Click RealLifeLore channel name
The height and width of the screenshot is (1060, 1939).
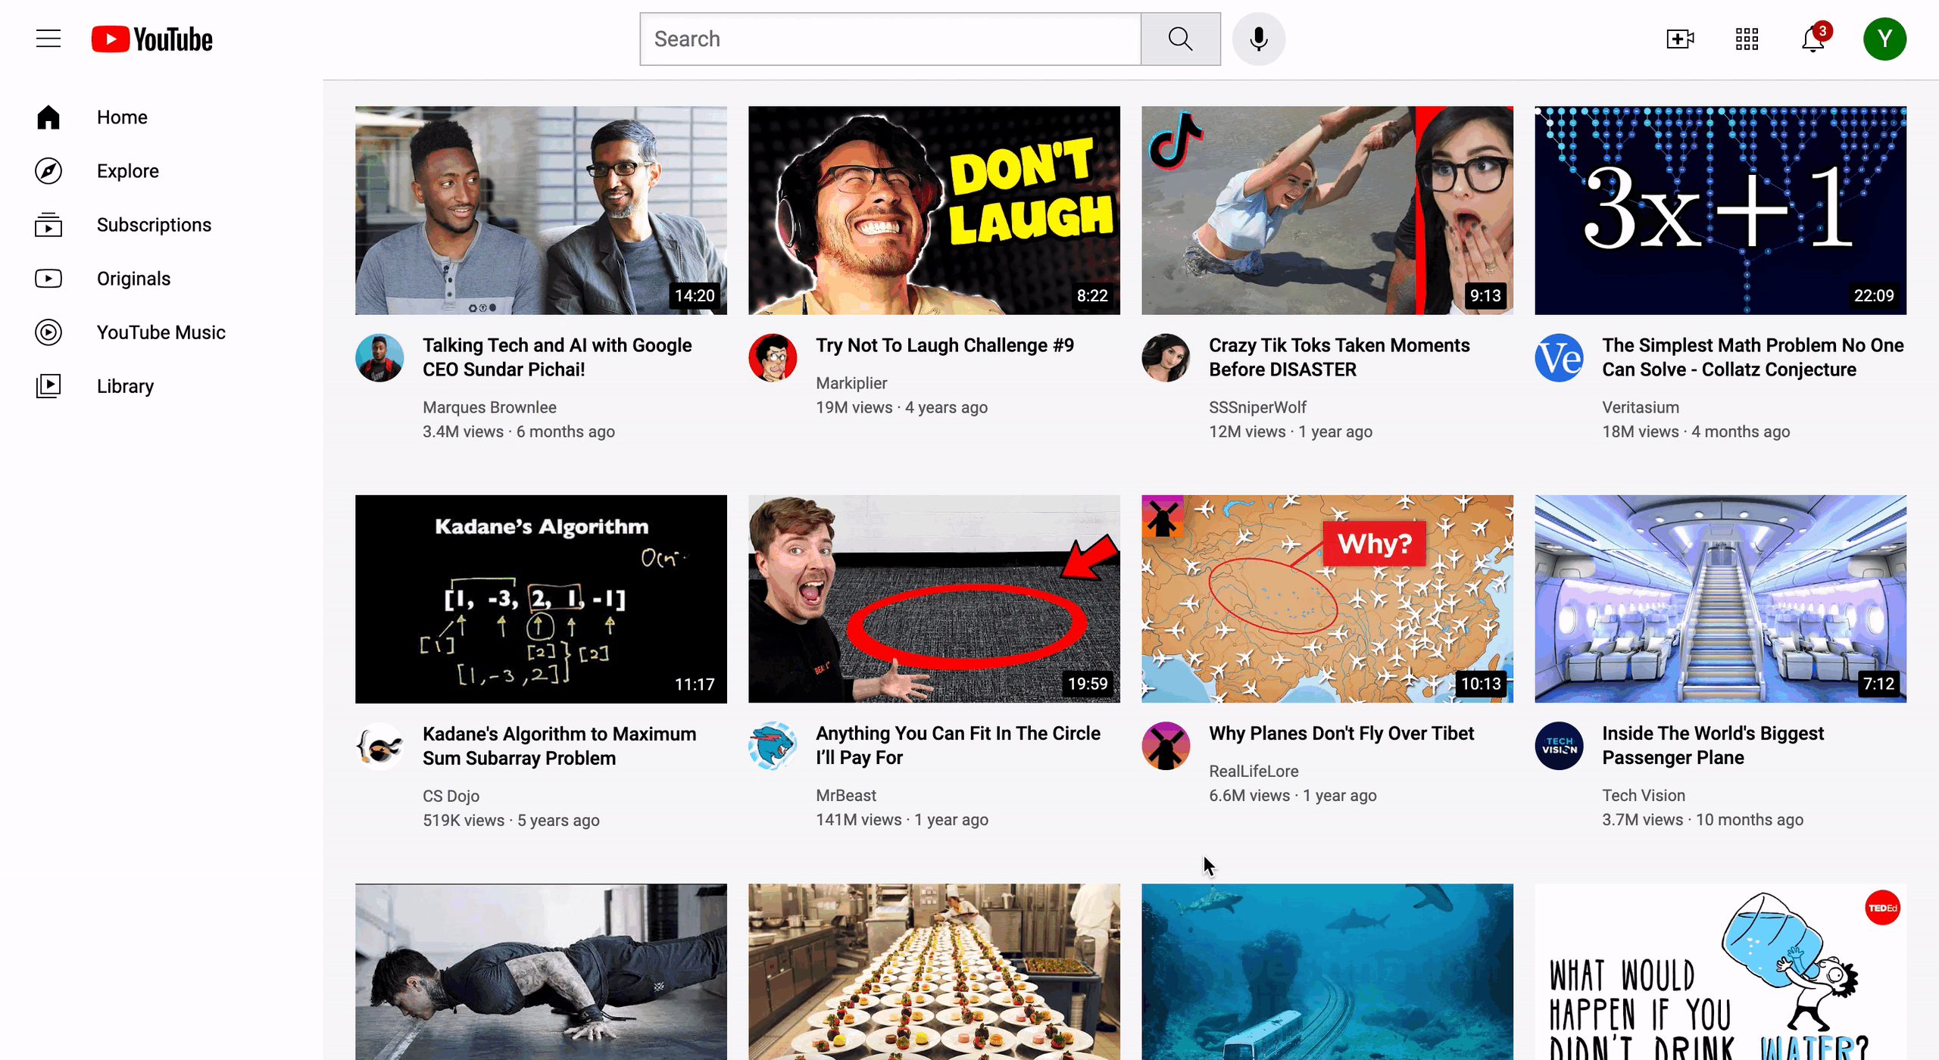pos(1254,771)
